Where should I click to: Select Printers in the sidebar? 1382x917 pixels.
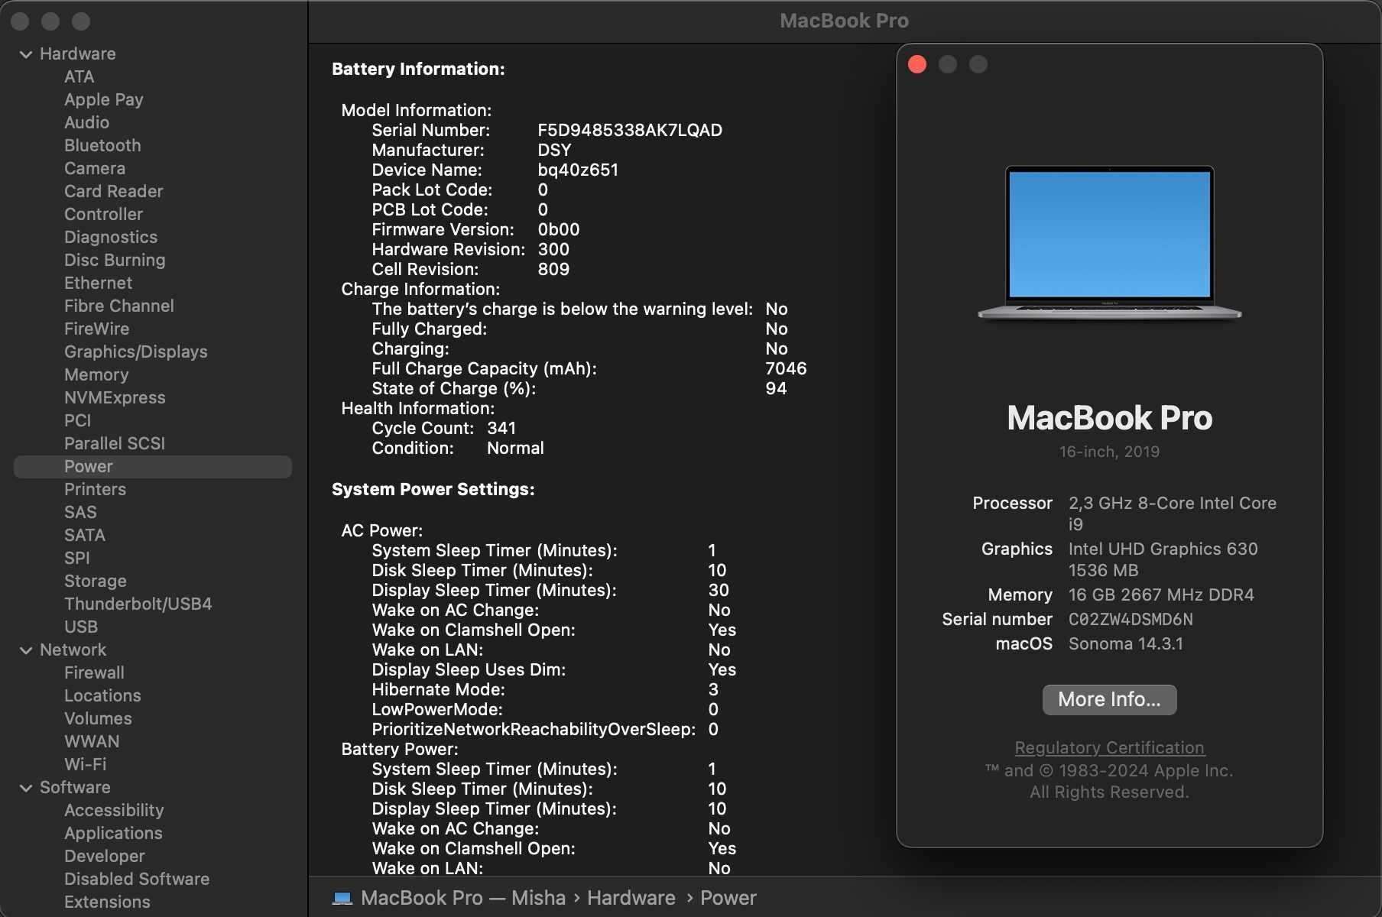pos(96,489)
